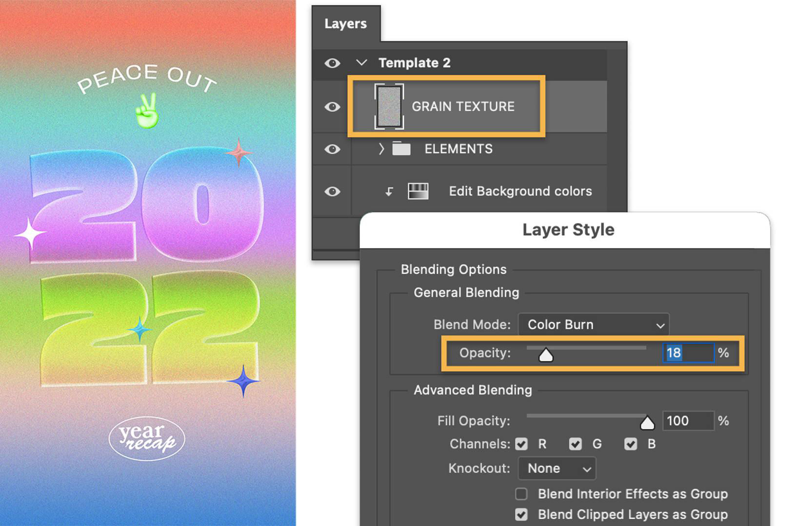Viewport: 797px width, 526px height.
Task: Disable Blend Clipped Layers as Group
Action: (520, 514)
